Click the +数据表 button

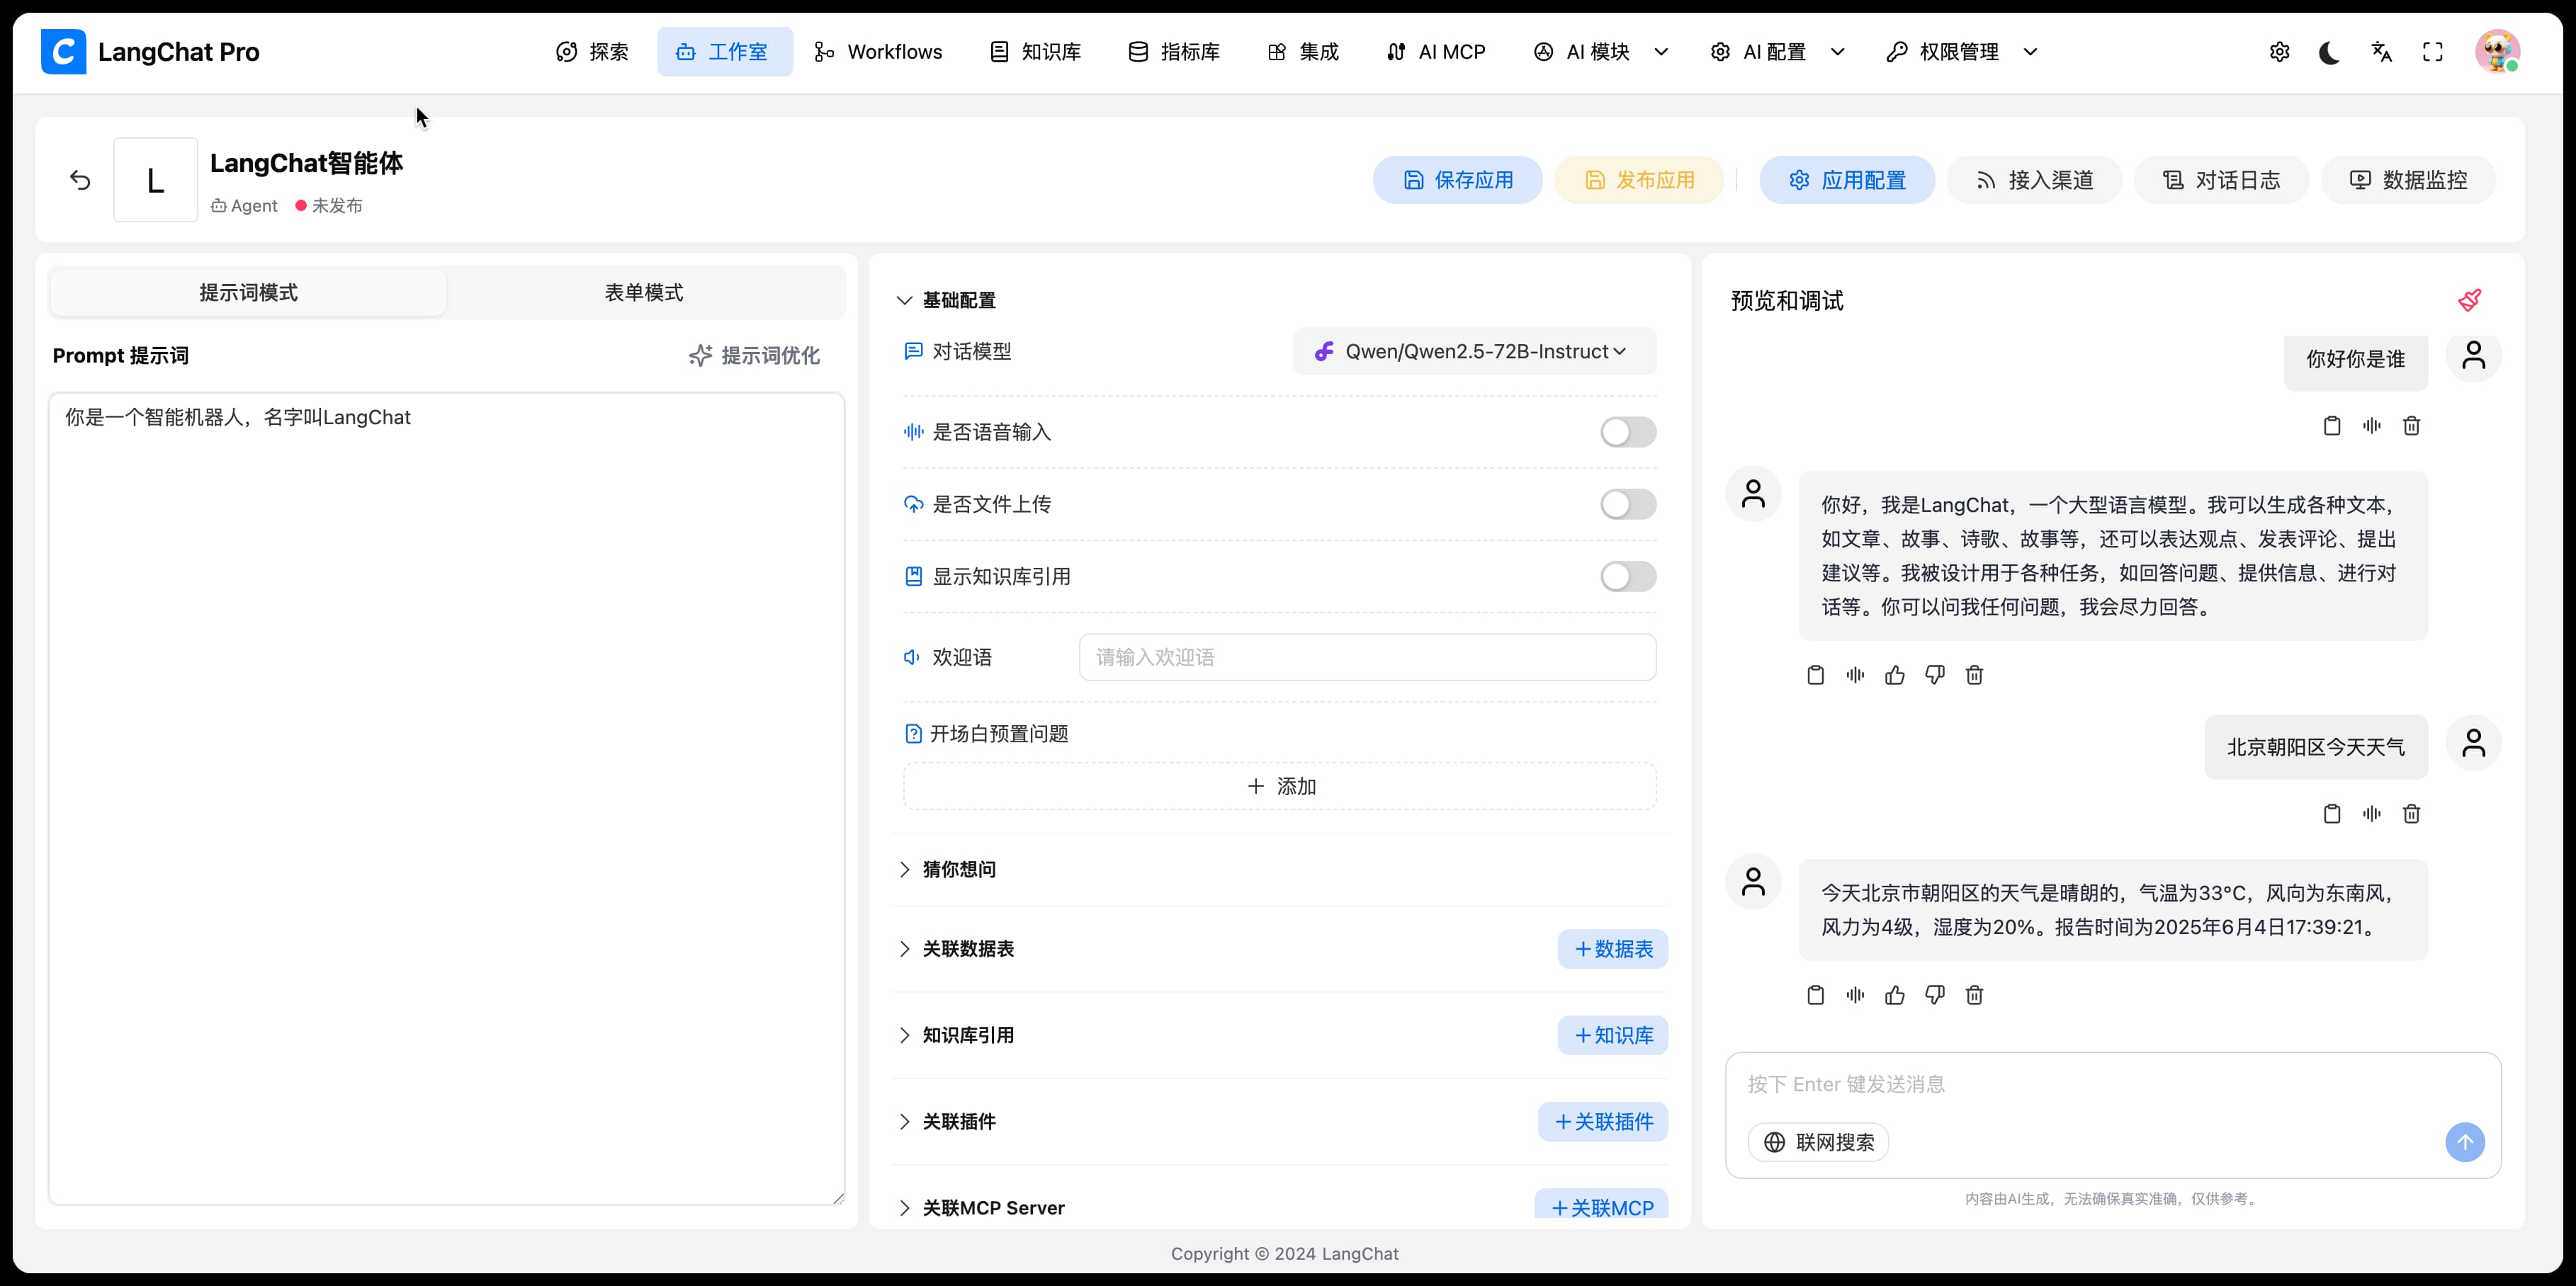1613,949
